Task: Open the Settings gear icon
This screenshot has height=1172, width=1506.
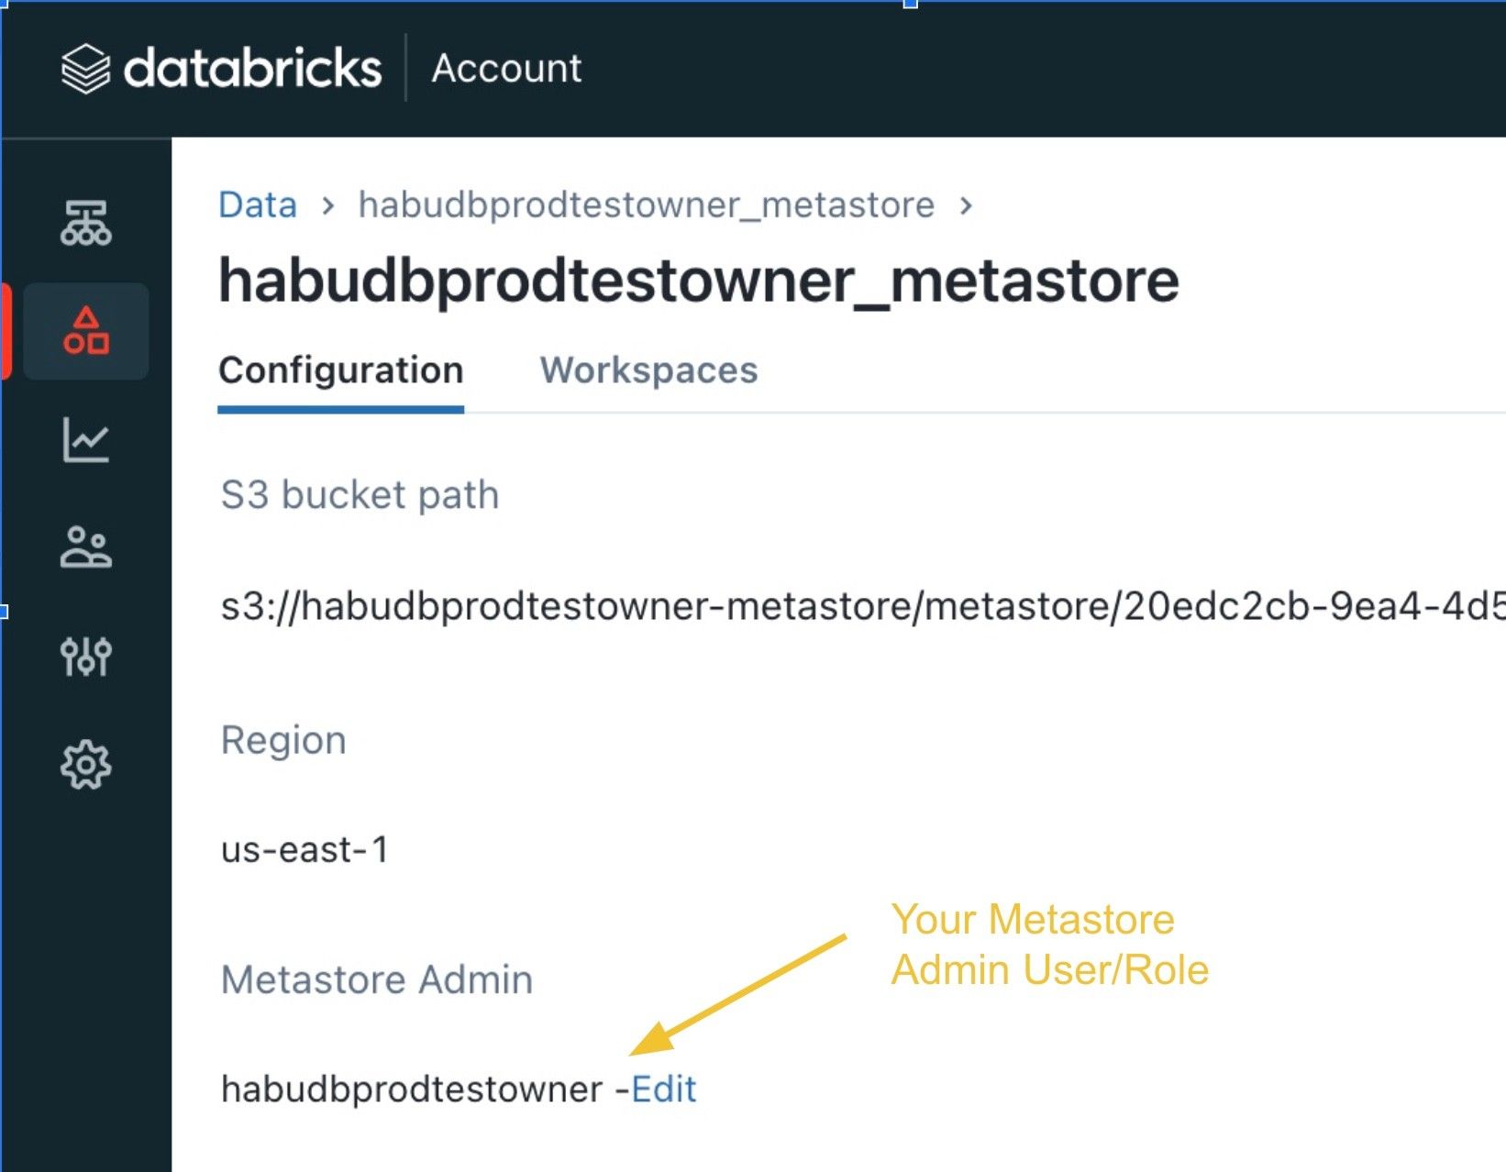Action: [x=86, y=764]
